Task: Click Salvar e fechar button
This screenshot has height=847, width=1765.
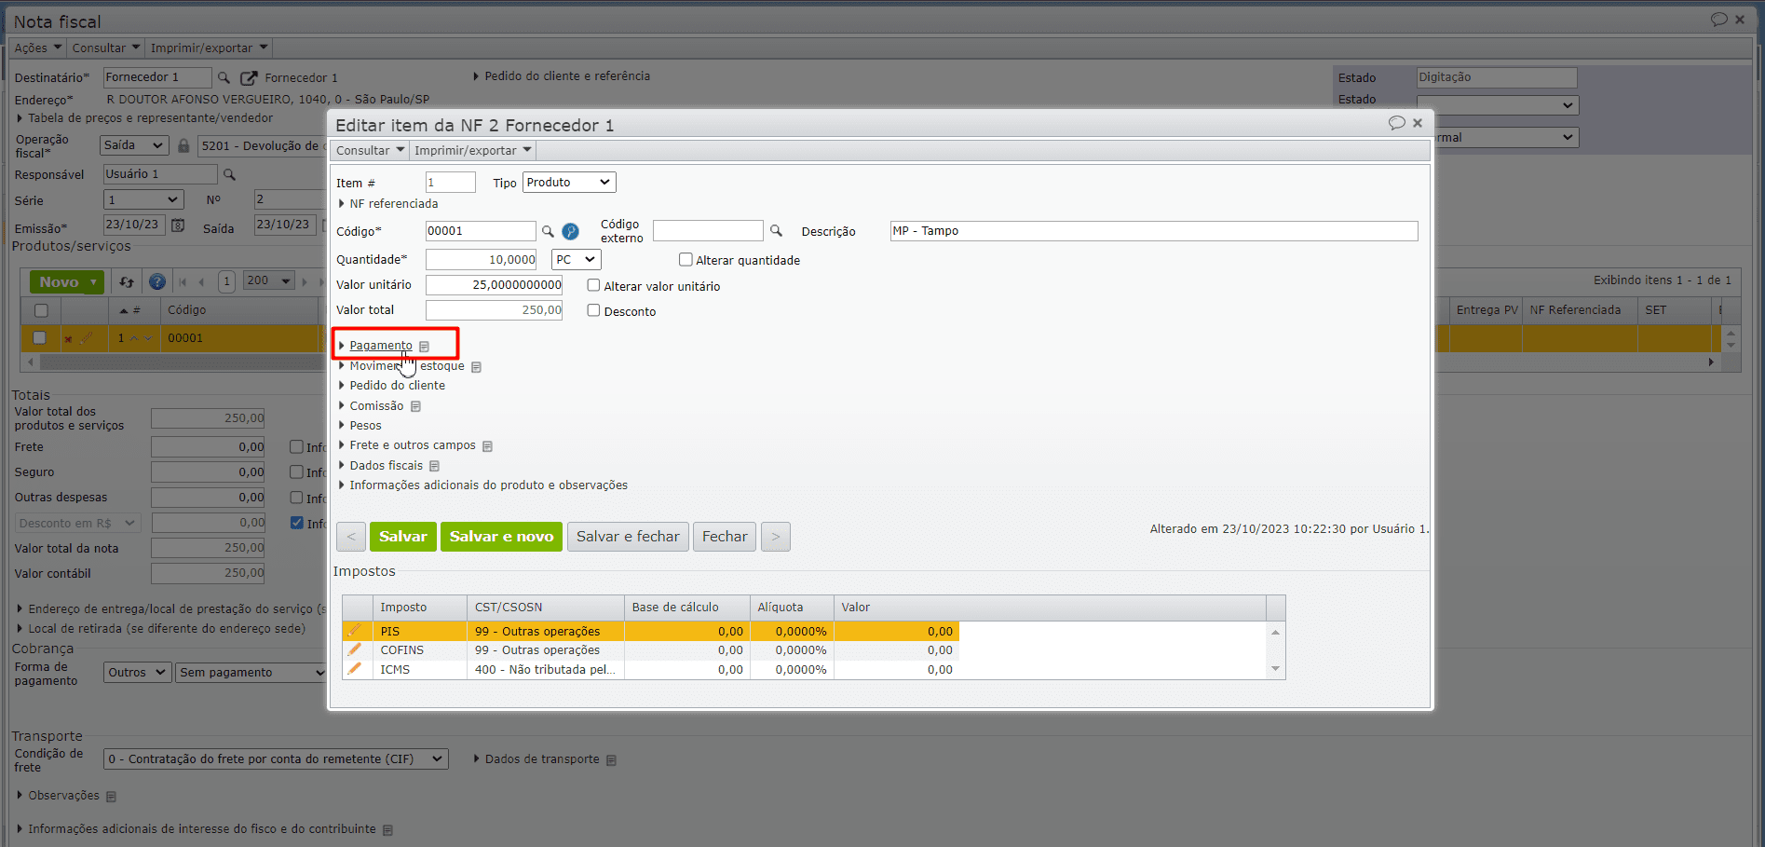Action: (628, 537)
